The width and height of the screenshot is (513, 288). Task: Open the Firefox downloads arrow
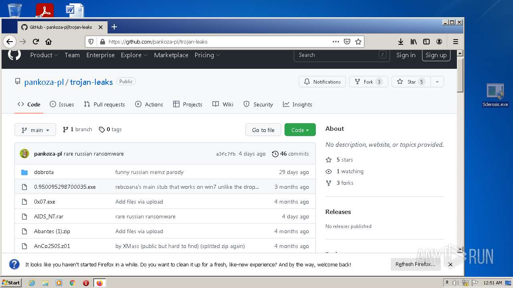pyautogui.click(x=400, y=42)
